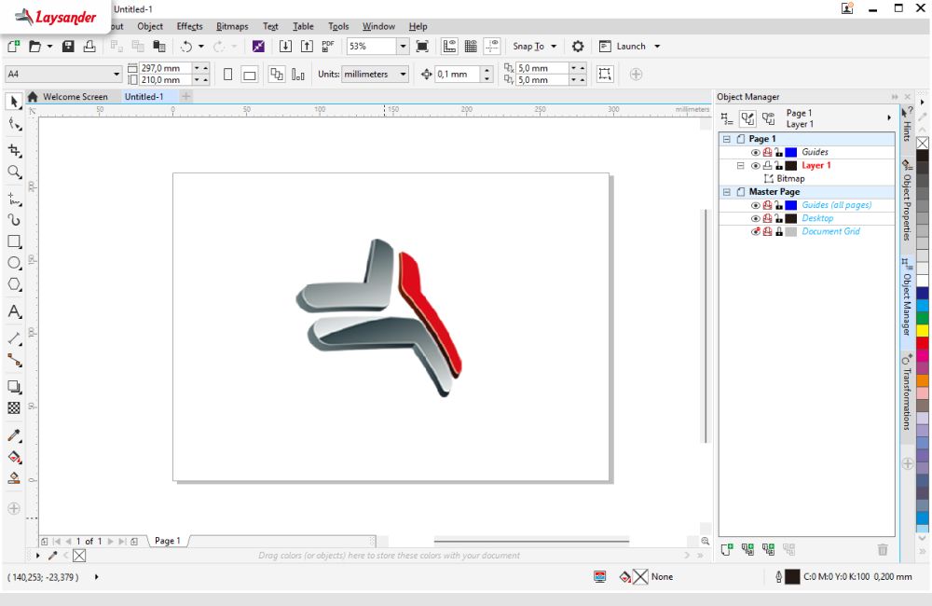Toggle visibility of Desktop layer
This screenshot has height=606, width=932.
point(756,218)
